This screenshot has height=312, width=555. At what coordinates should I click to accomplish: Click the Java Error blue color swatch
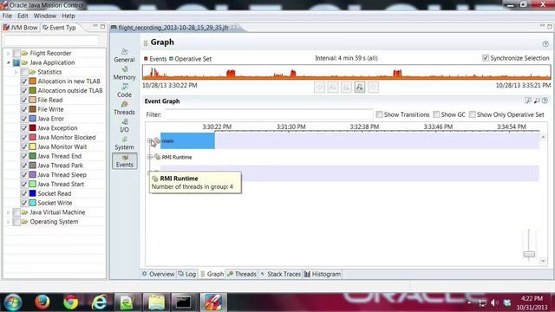coord(33,119)
